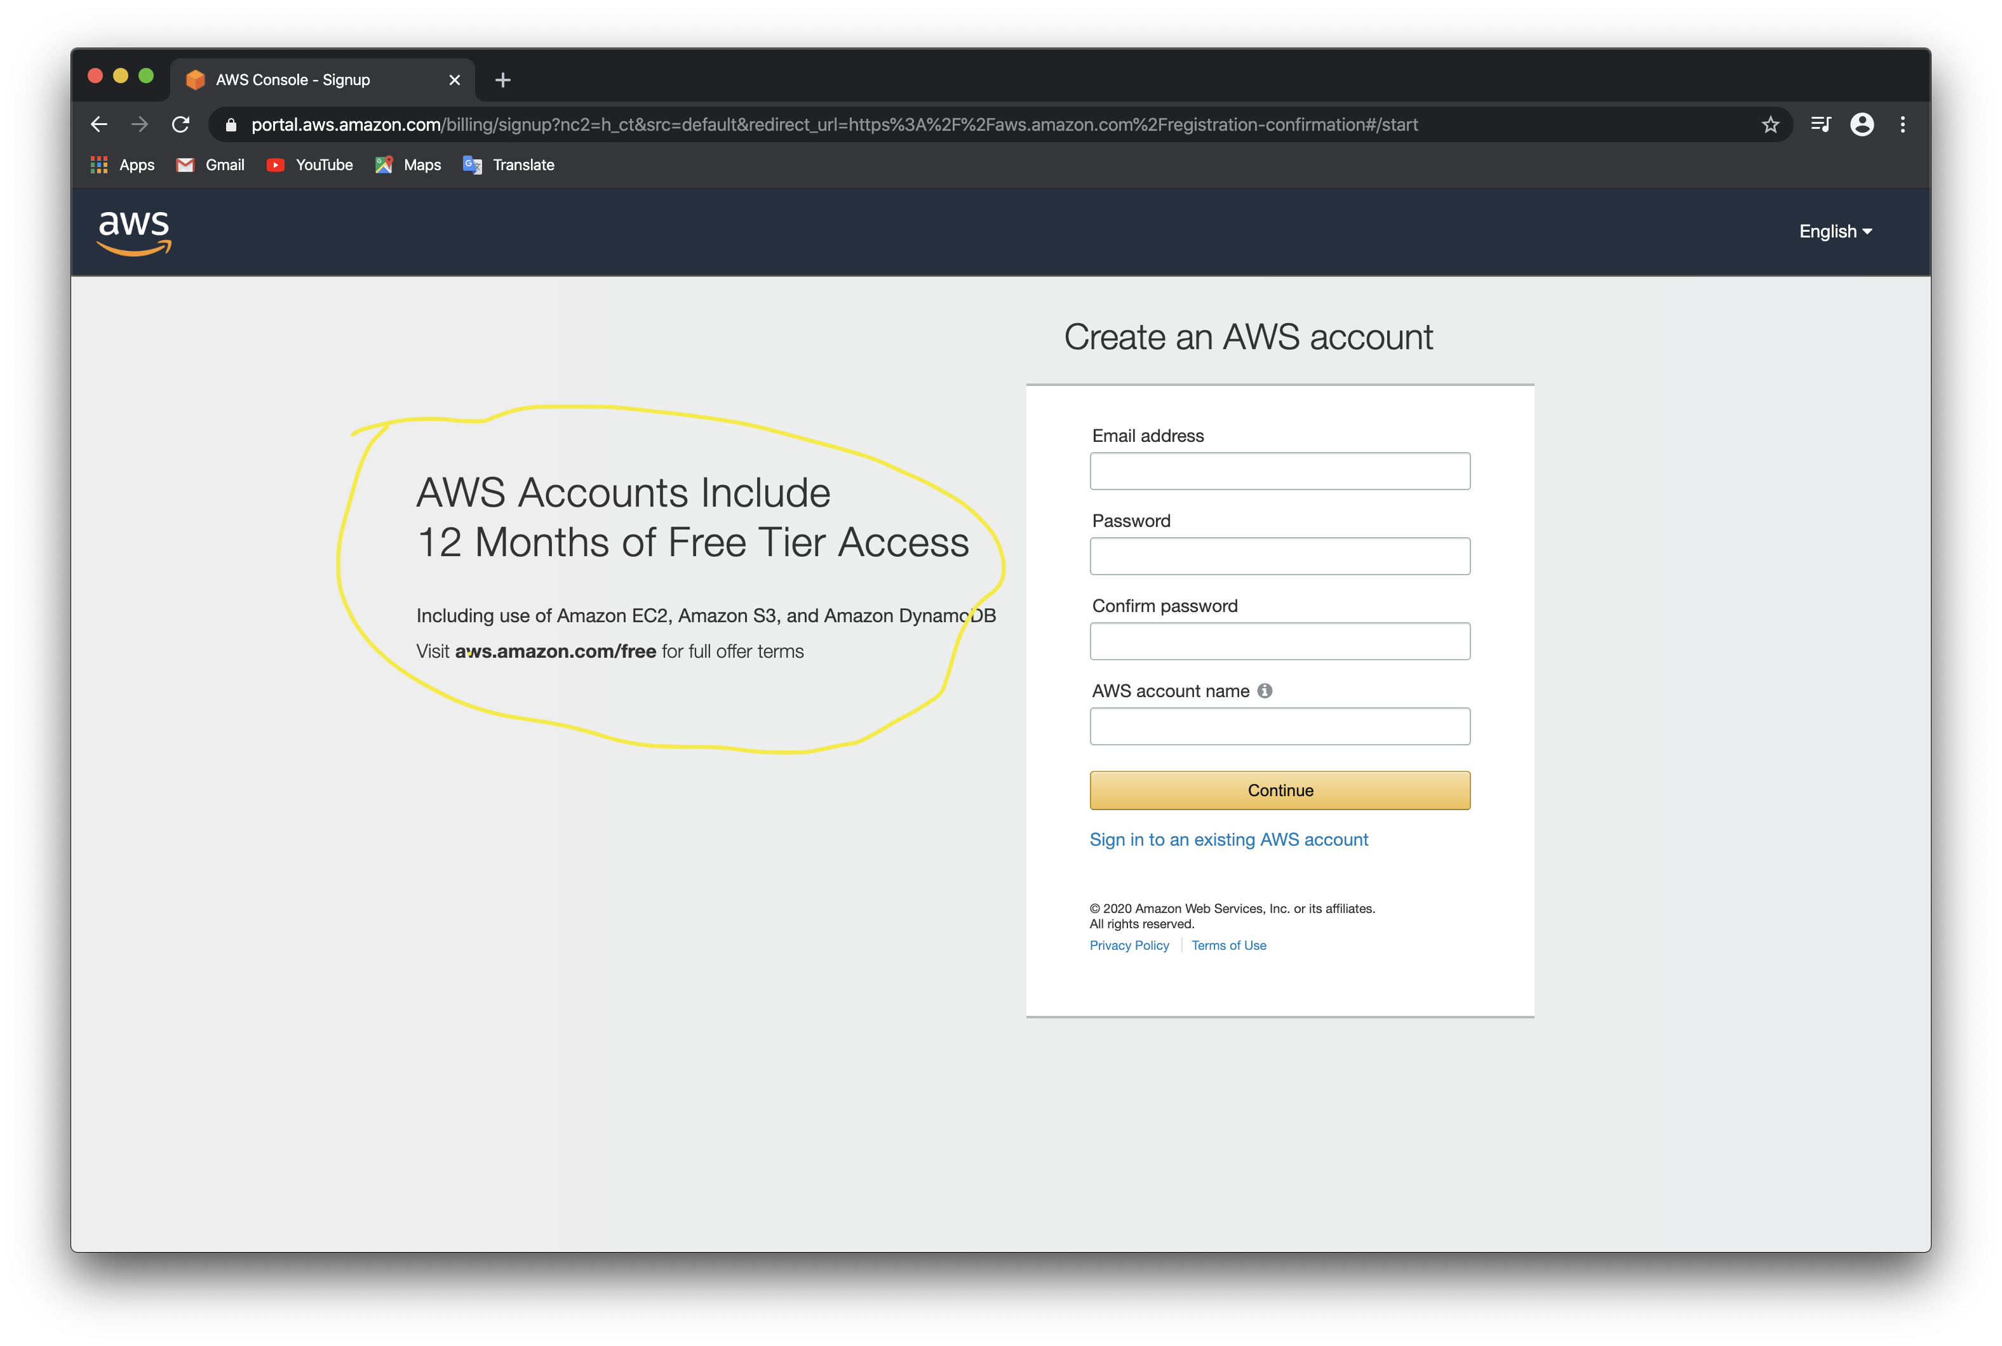Follow Sign in to an existing AWS account link

1228,839
